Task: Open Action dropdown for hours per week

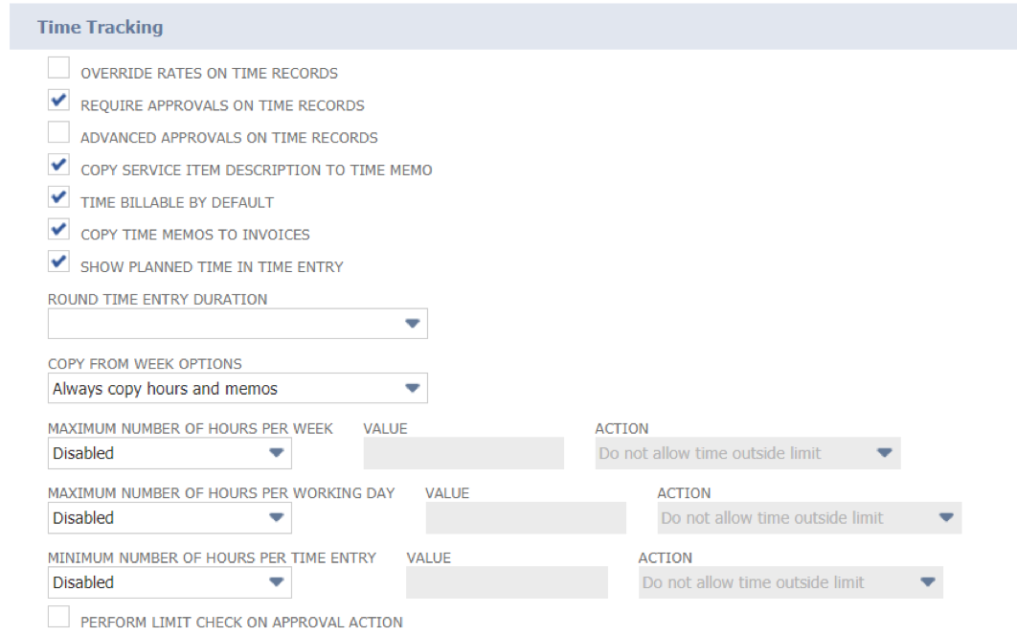Action: click(x=748, y=453)
